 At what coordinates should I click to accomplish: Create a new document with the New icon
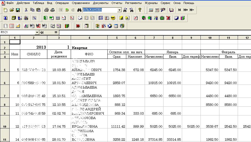coord(5,10)
